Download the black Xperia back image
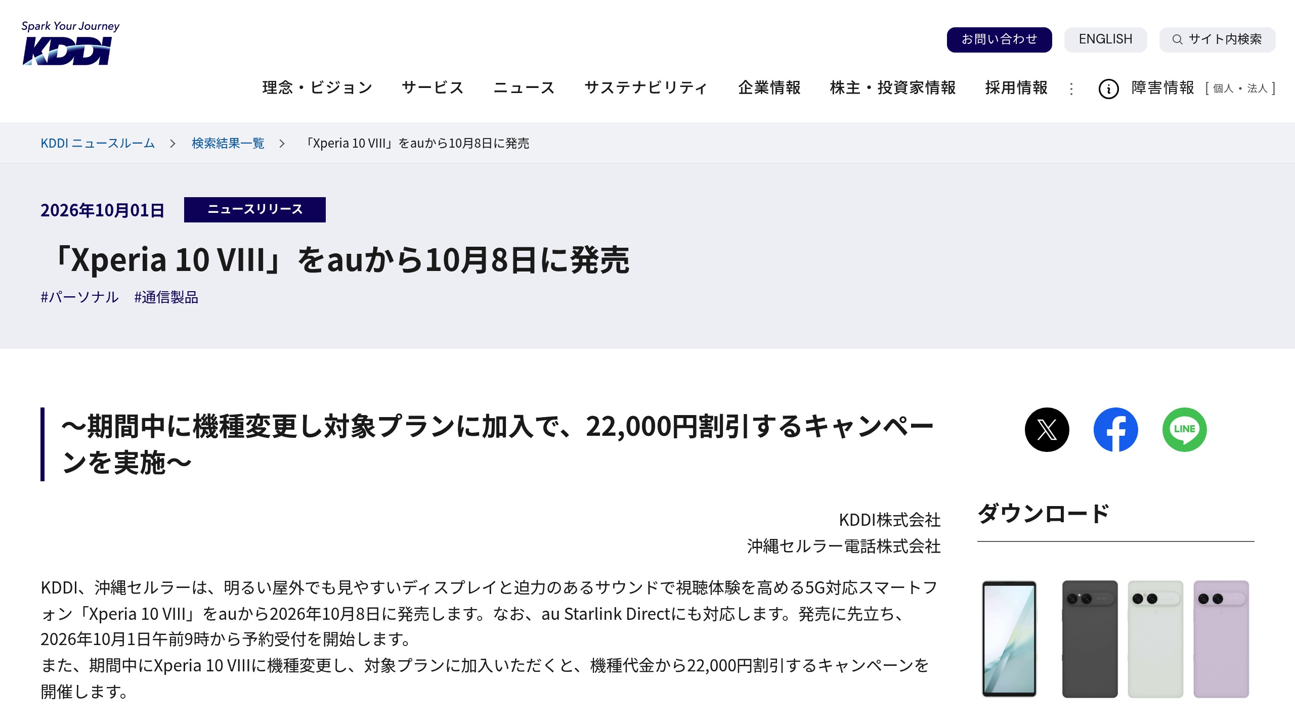The image size is (1295, 728). (1090, 639)
